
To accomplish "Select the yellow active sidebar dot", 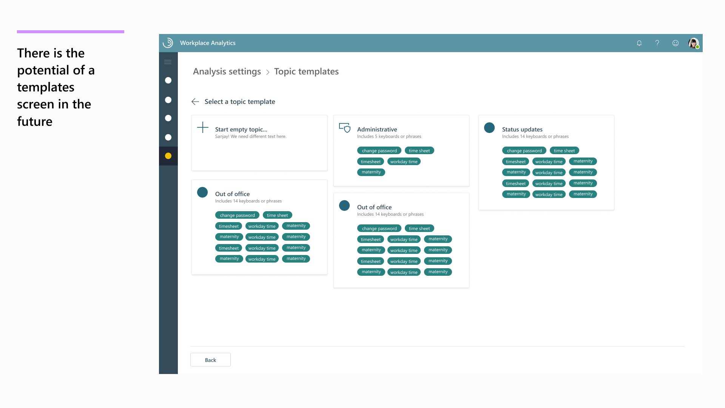I will (168, 156).
